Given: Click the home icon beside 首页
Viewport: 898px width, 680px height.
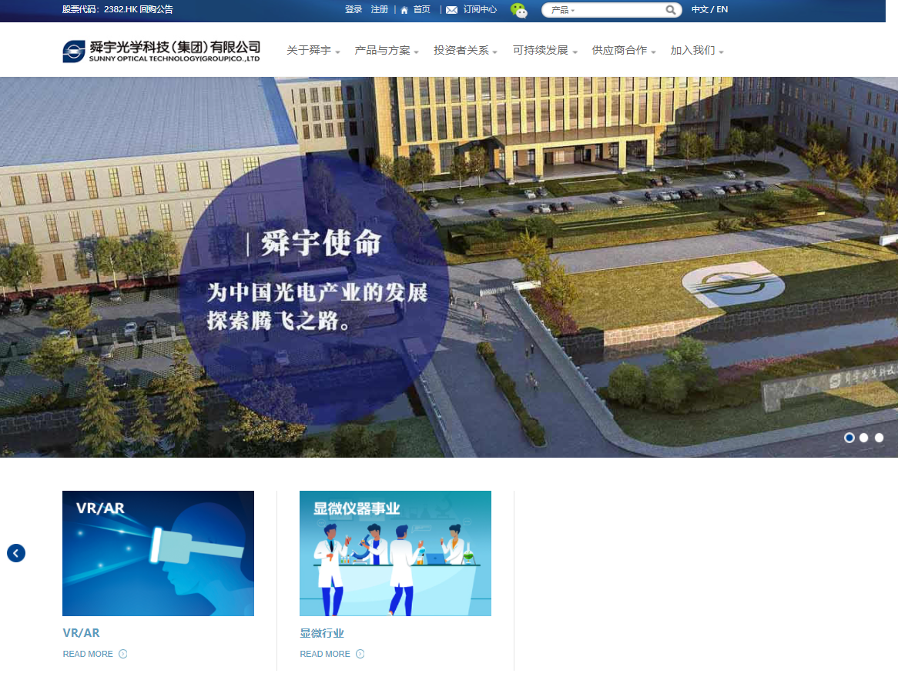Looking at the screenshot, I should coord(404,9).
